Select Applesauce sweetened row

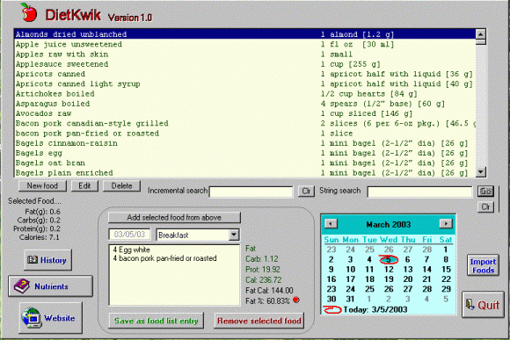244,64
